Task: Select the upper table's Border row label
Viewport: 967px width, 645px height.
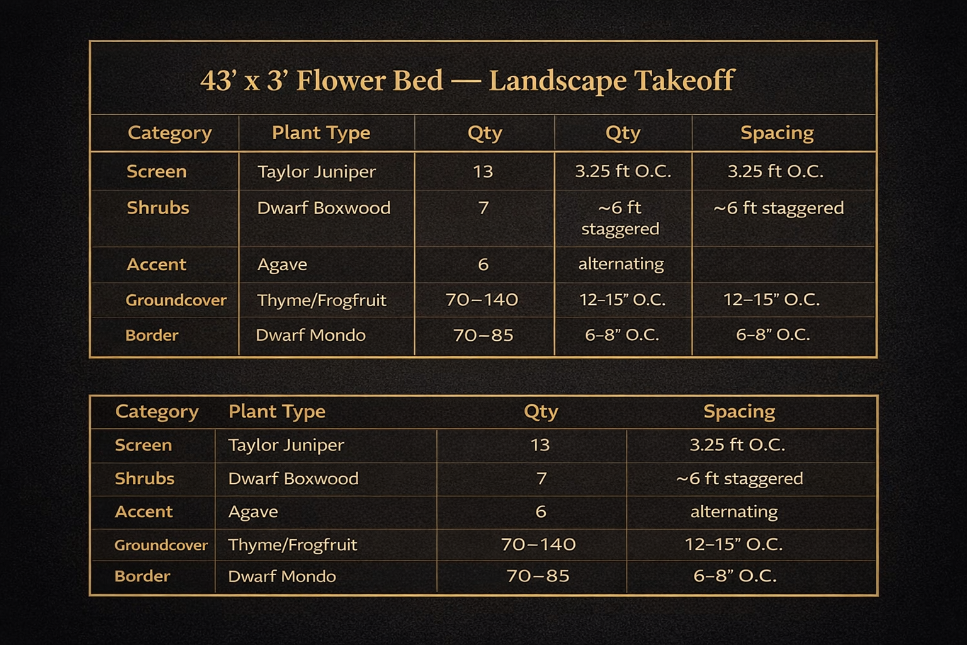Action: point(152,335)
